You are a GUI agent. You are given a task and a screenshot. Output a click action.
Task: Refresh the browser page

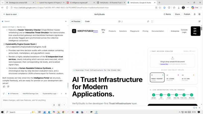point(7,8)
